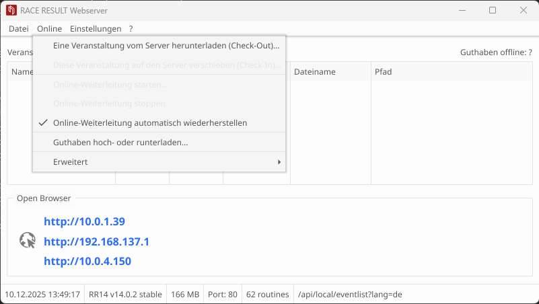Open link http://10.0.4.150
The width and height of the screenshot is (539, 304).
[x=87, y=261]
